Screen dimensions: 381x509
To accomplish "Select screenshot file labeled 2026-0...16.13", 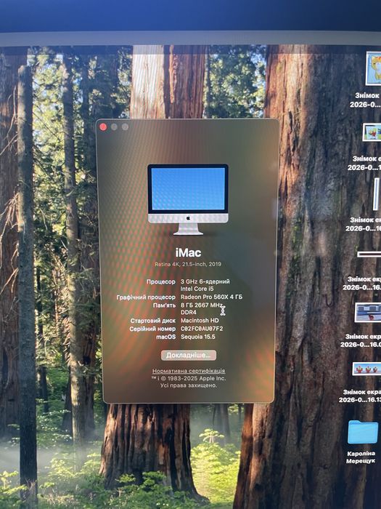I will click(366, 369).
